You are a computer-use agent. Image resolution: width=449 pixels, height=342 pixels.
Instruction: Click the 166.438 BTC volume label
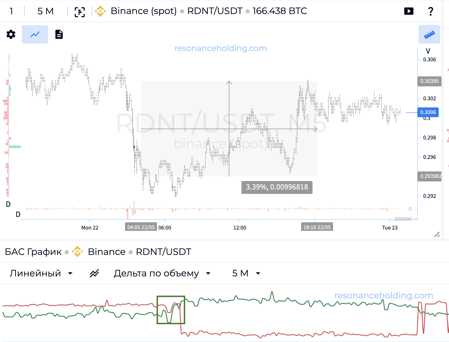(280, 11)
